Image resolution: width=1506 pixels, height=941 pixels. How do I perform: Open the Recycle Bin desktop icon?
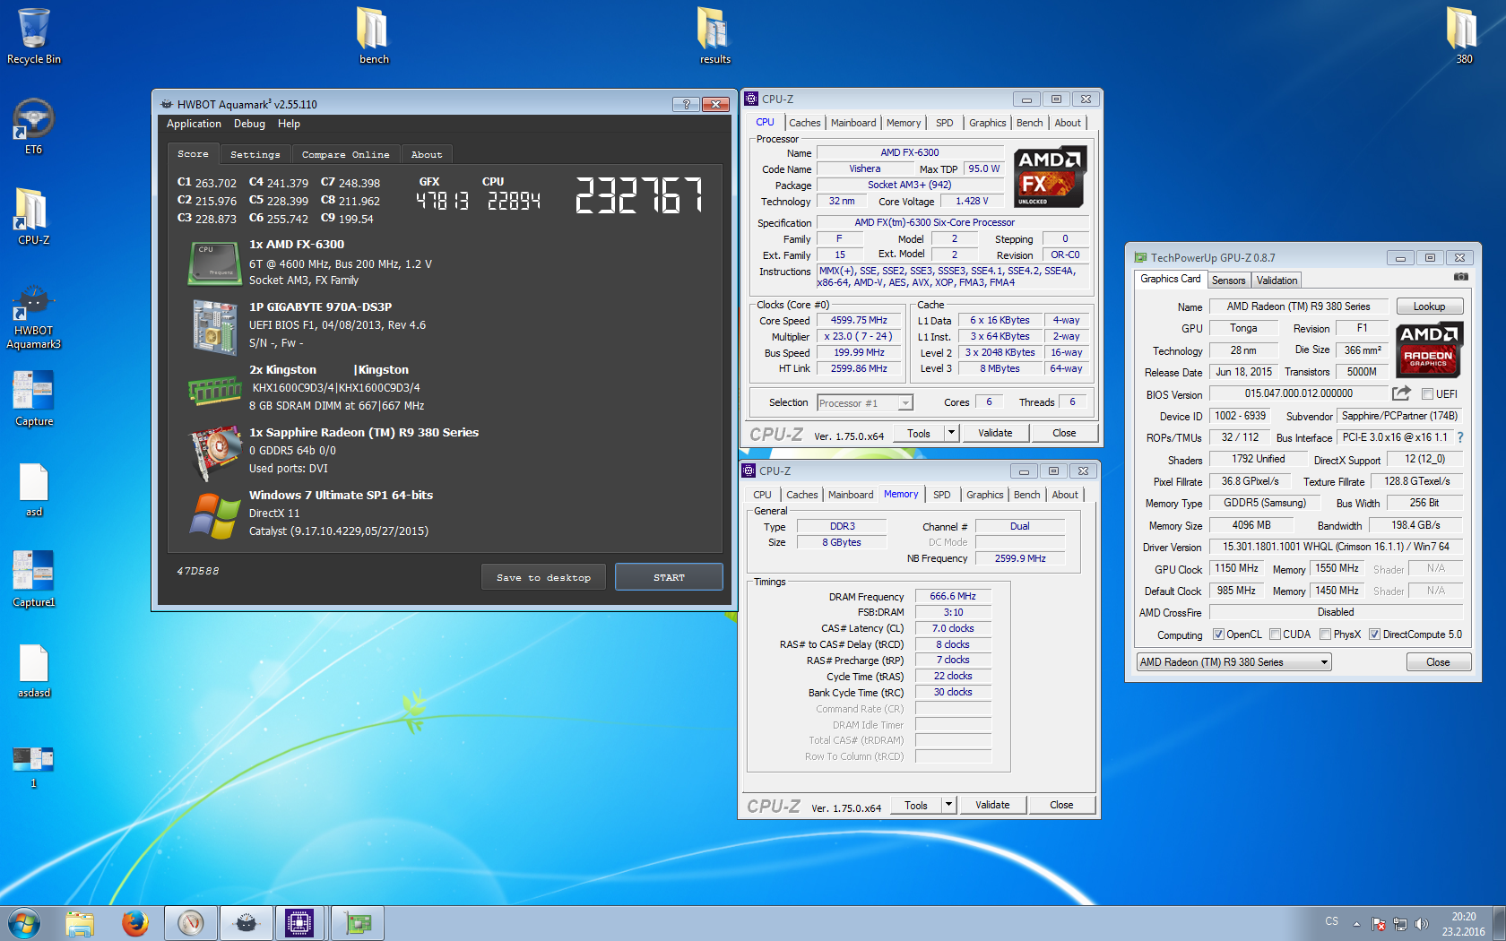point(34,36)
